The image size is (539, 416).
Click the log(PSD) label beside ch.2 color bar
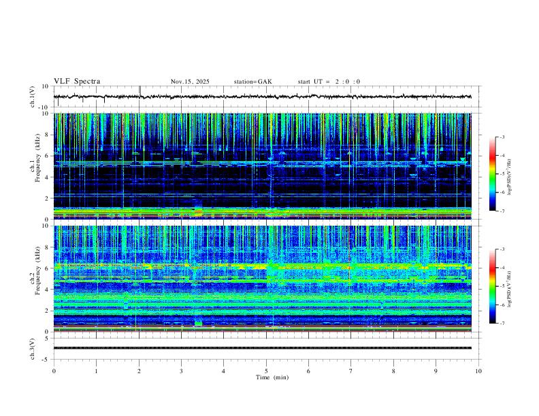click(510, 290)
